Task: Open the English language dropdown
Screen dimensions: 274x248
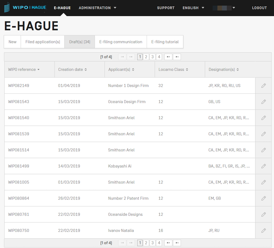Action: (193, 8)
